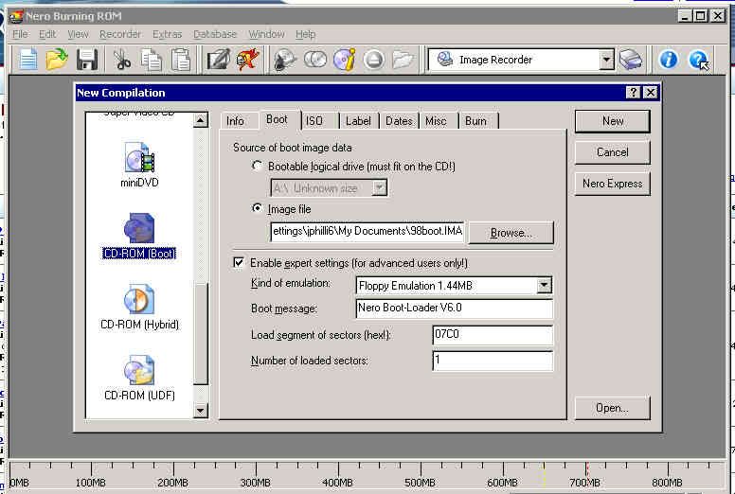Click the Open... button
This screenshot has width=735, height=494.
click(x=612, y=408)
